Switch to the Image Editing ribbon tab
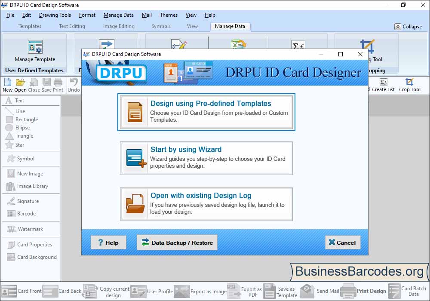Image resolution: width=430 pixels, height=301 pixels. click(x=119, y=26)
